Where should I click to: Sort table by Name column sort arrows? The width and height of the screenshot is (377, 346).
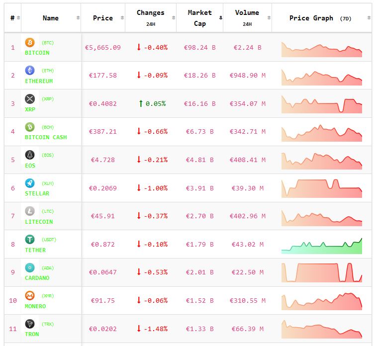78,18
